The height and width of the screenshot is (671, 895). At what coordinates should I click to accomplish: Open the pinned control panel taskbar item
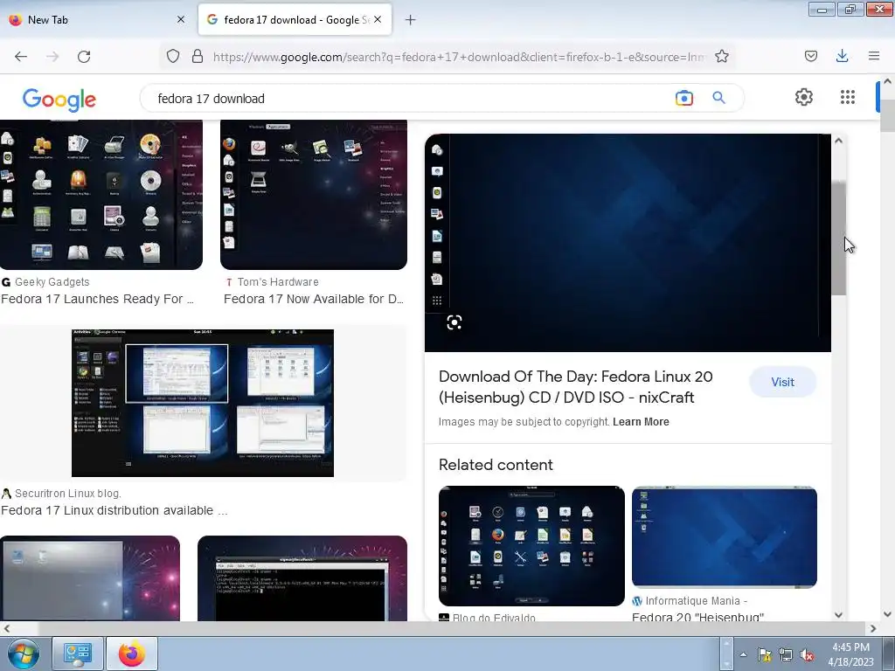(x=78, y=654)
